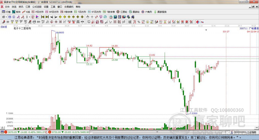Click the black right arrow icon
259x140 pixels.
pyautogui.click(x=56, y=17)
